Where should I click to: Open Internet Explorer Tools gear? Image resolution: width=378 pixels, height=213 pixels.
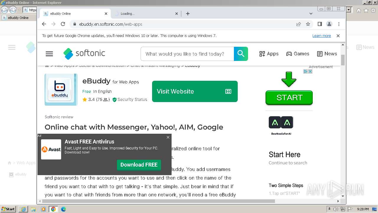point(373,10)
